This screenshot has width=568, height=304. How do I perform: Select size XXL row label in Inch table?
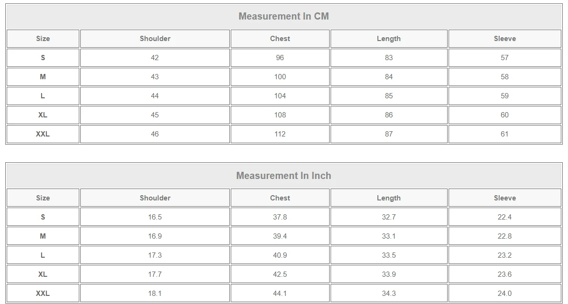point(43,293)
